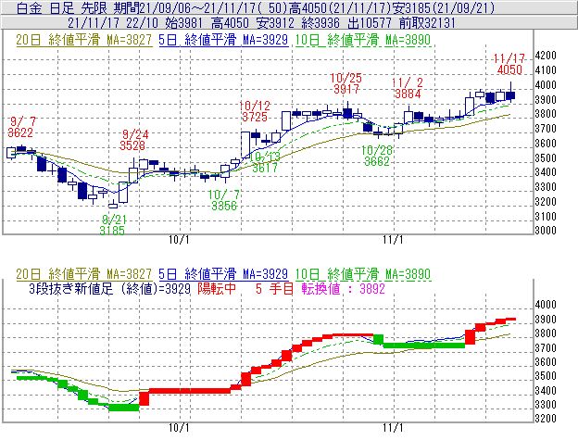578x440 pixels.
Task: Select the 10/12 3725 high label
Action: 255,112
